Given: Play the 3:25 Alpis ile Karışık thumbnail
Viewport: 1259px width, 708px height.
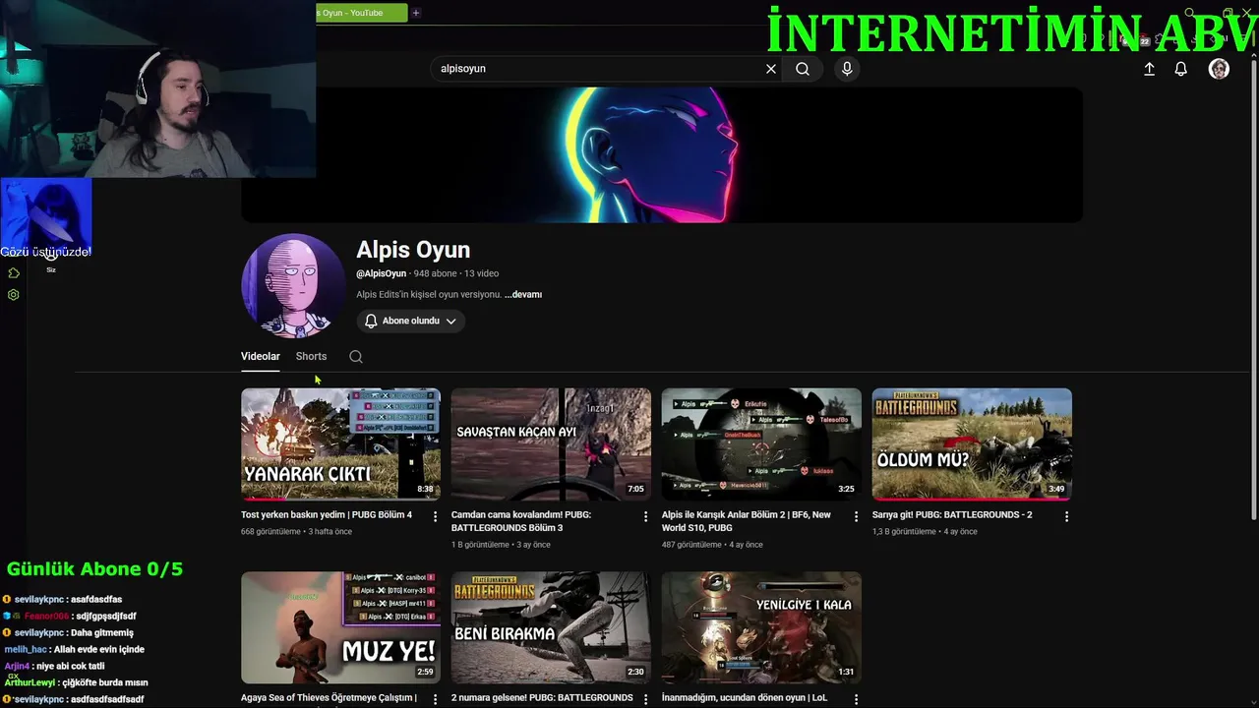Looking at the screenshot, I should pos(761,443).
